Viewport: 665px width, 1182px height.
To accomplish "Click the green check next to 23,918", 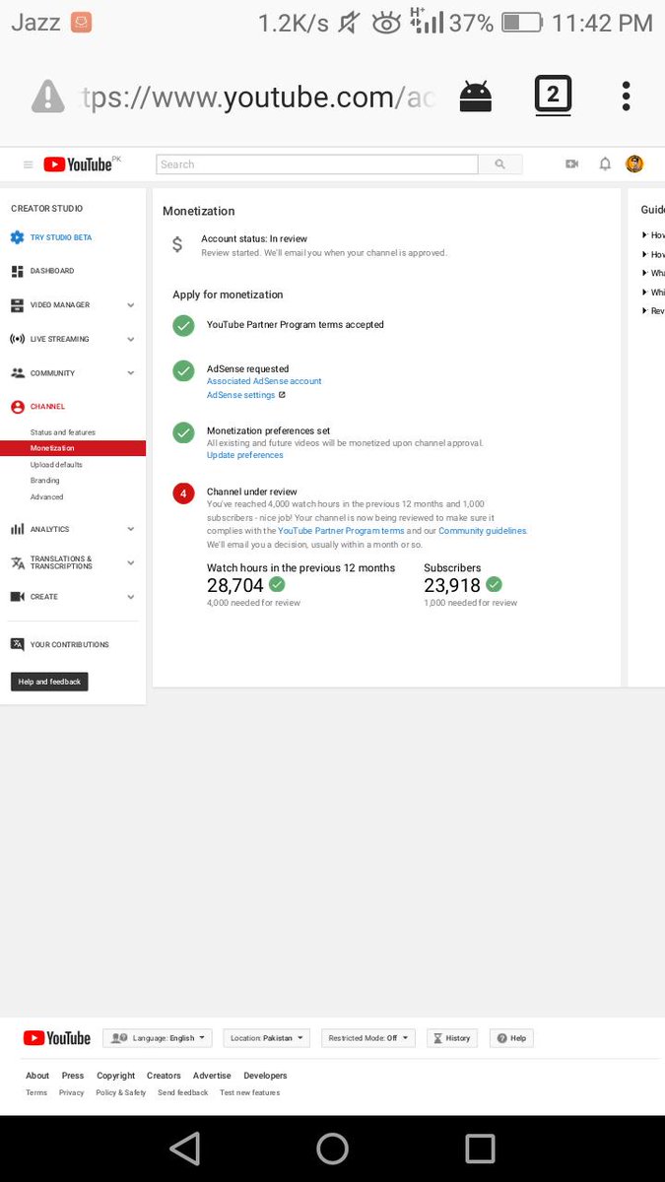I will coord(494,584).
